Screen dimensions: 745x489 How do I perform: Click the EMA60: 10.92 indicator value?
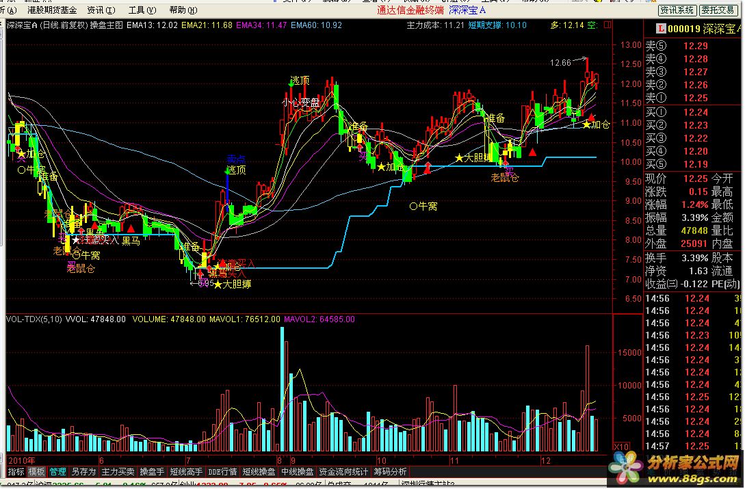point(317,25)
